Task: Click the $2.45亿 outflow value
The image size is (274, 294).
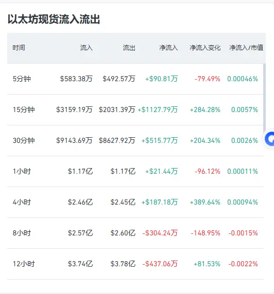Action: [123, 202]
